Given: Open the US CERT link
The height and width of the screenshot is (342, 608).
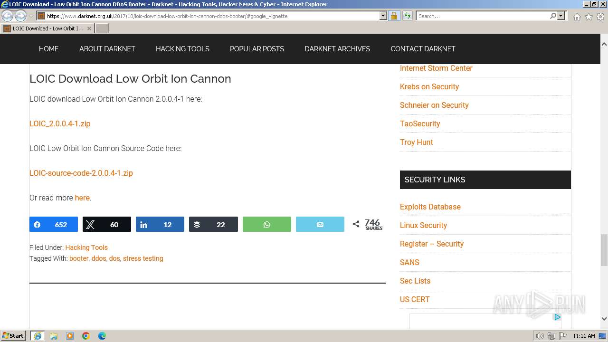Looking at the screenshot, I should click(x=415, y=299).
